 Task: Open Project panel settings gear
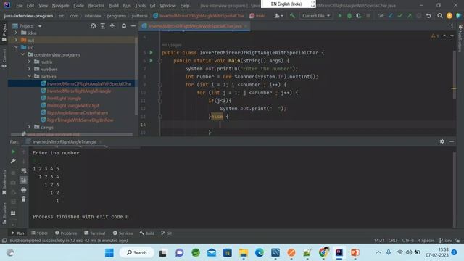(x=124, y=26)
